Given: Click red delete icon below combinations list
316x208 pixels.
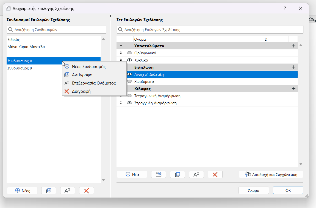Looking at the screenshot, I should coord(86,191).
